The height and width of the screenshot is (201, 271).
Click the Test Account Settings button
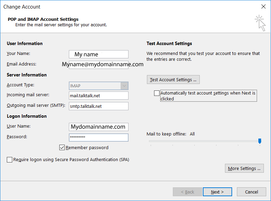coord(173,80)
